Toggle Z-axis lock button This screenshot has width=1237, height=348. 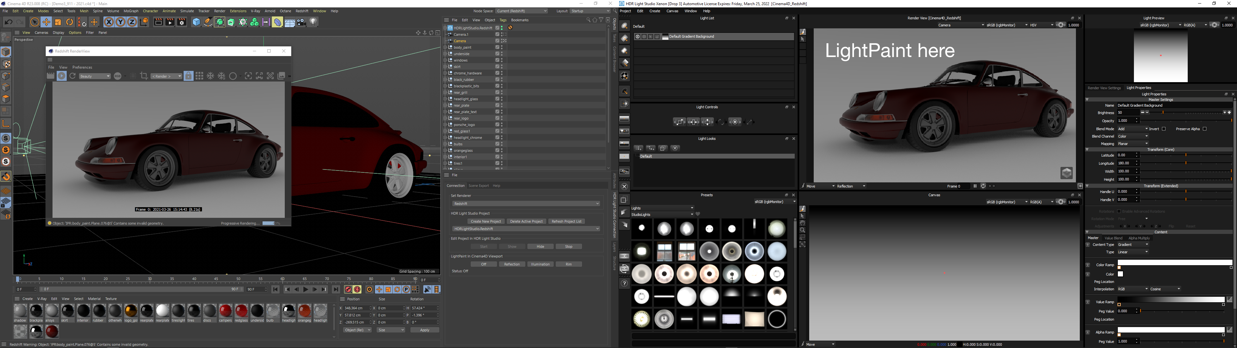(132, 22)
